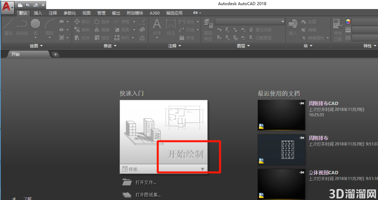The width and height of the screenshot is (378, 200).
Task: Choose the Move (移动) tool
Action: (82, 22)
